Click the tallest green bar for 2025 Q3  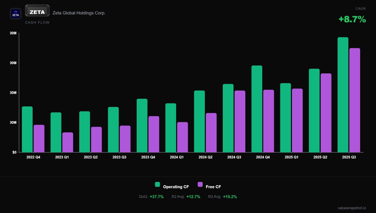click(x=342, y=94)
